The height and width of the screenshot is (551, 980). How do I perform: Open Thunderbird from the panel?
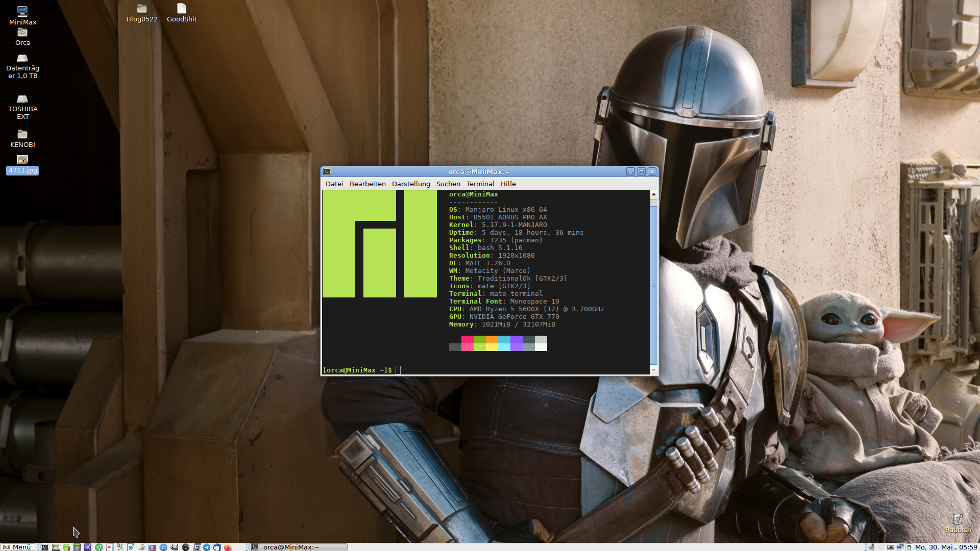pos(217,547)
